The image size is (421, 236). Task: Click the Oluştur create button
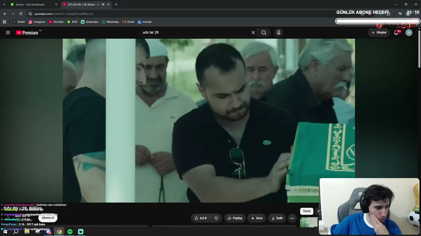point(379,32)
